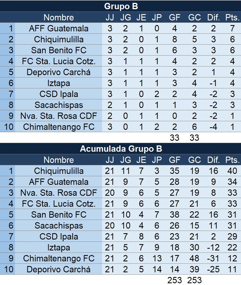Select Sacachispas in the Acumulada table
Image resolution: width=241 pixels, height=285 pixels.
pos(59,225)
